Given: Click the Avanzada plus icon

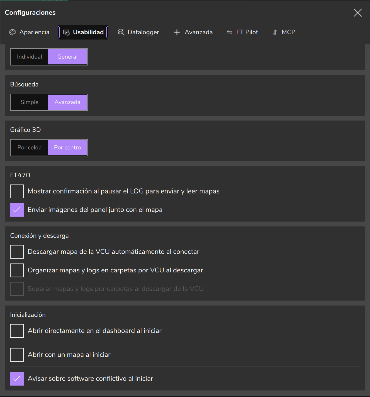Looking at the screenshot, I should click(x=177, y=32).
